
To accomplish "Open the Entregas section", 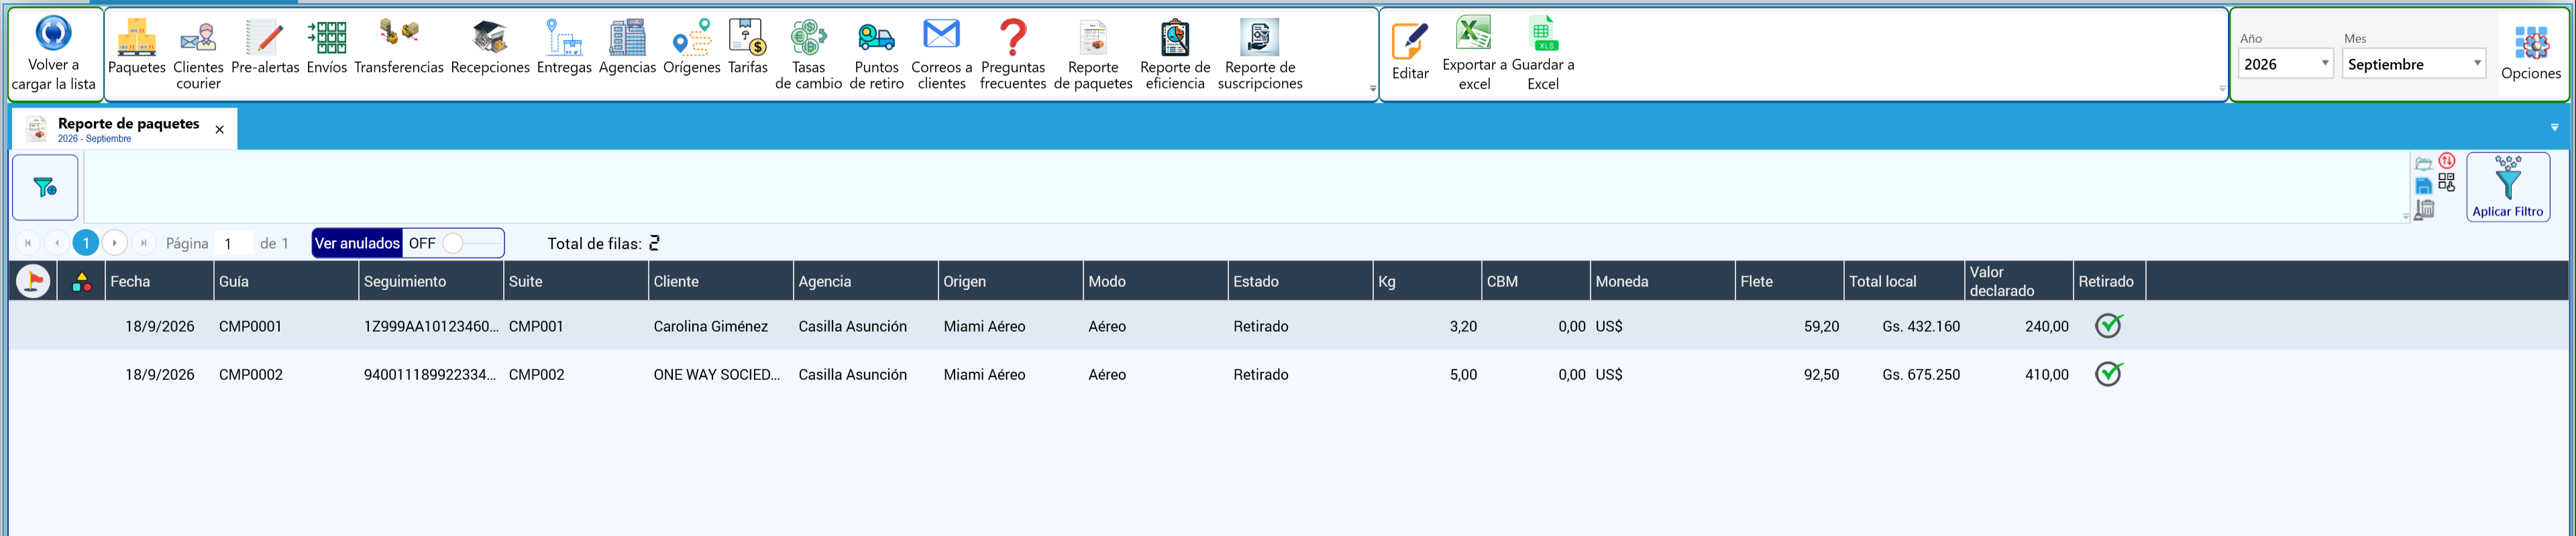I will click(x=564, y=47).
